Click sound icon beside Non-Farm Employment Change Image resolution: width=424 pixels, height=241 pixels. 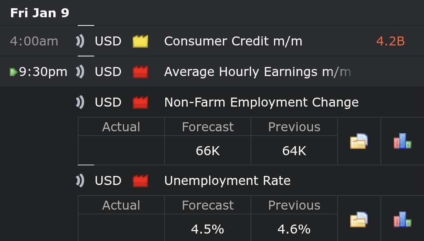click(80, 102)
